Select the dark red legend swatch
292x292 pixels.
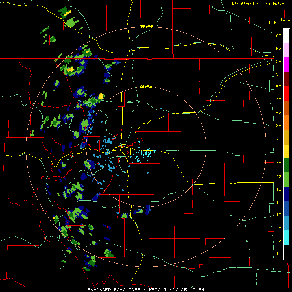coord(286,79)
